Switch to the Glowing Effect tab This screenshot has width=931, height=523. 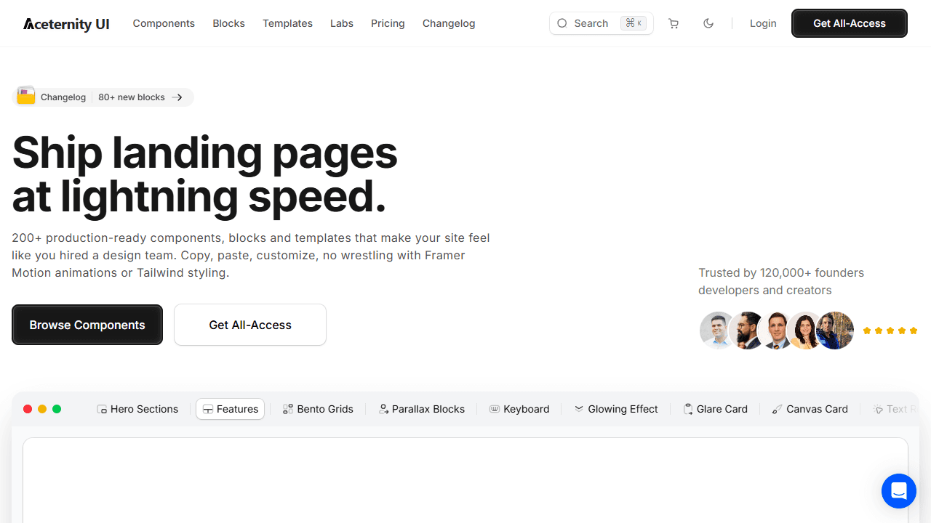point(616,409)
